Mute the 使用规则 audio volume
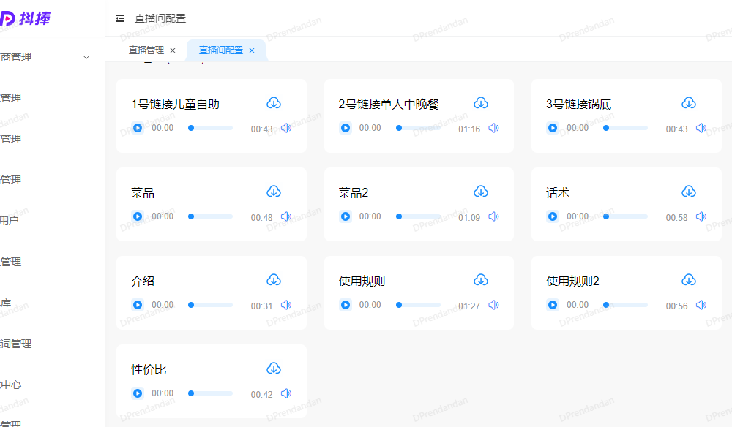The height and width of the screenshot is (427, 732). pos(493,305)
